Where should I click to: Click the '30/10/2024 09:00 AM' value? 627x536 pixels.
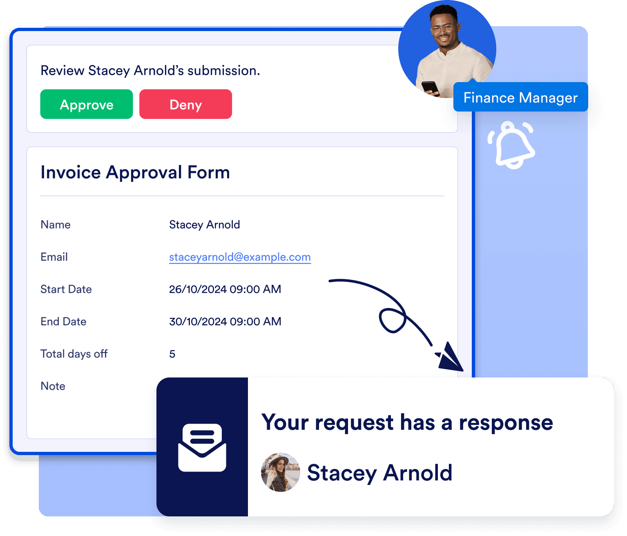click(225, 322)
